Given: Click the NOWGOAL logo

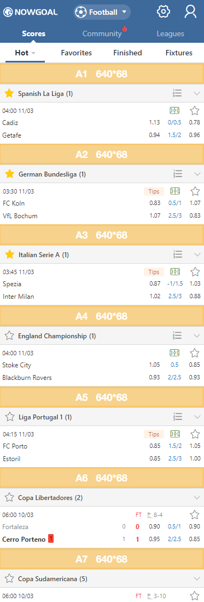Looking at the screenshot, I should pos(30,12).
